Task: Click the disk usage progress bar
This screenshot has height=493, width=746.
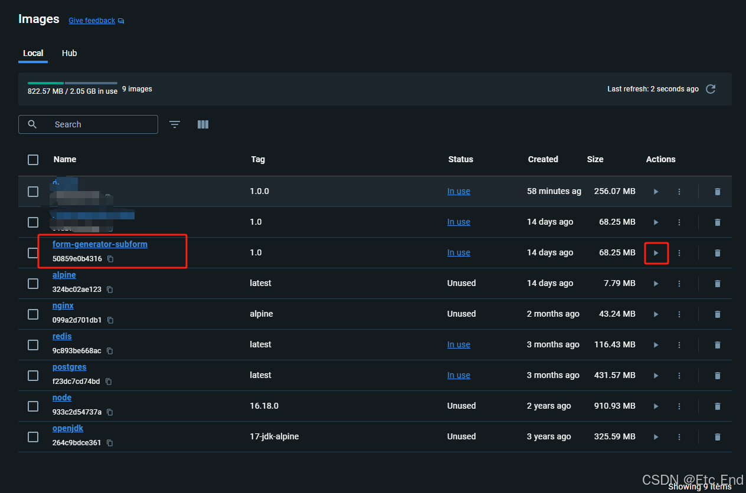Action: [x=73, y=83]
